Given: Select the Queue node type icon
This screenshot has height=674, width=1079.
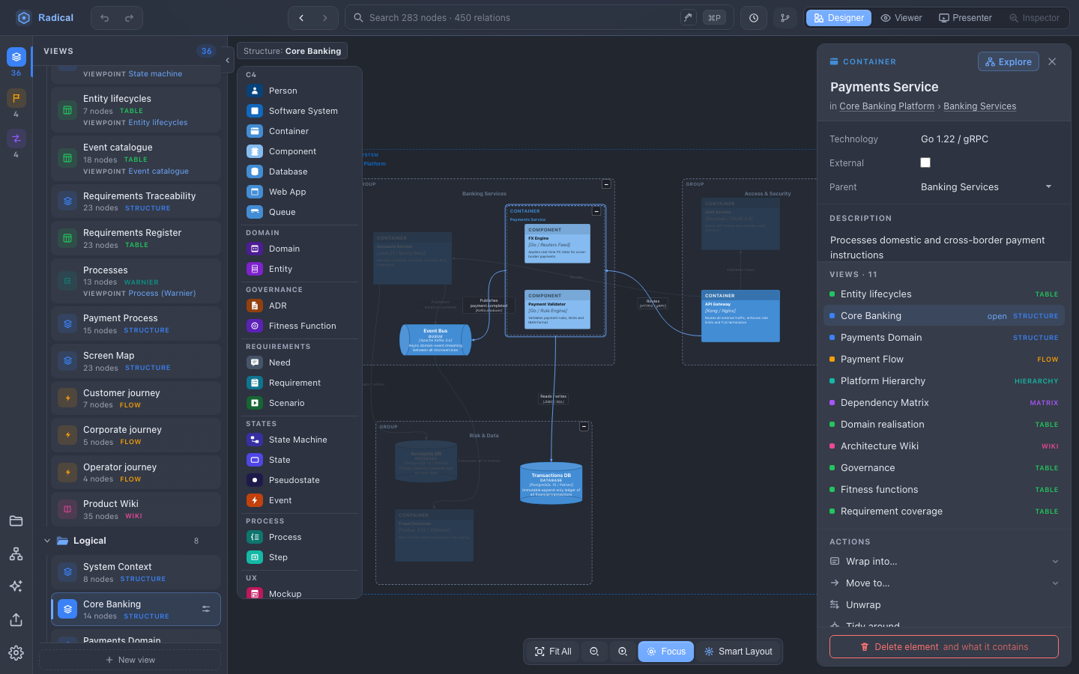Looking at the screenshot, I should pyautogui.click(x=255, y=212).
